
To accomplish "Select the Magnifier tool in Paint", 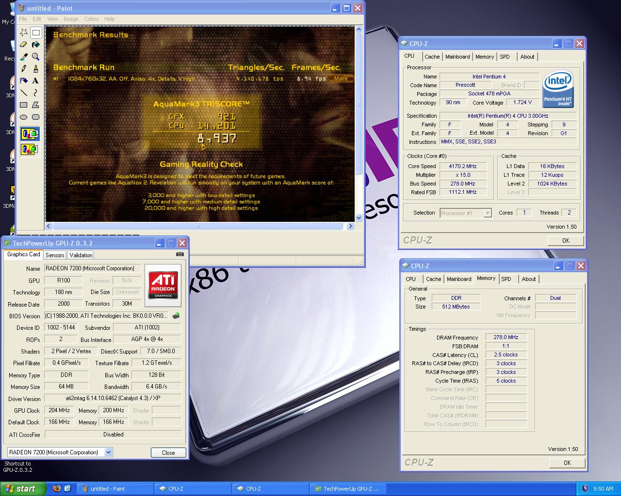I will coord(36,57).
